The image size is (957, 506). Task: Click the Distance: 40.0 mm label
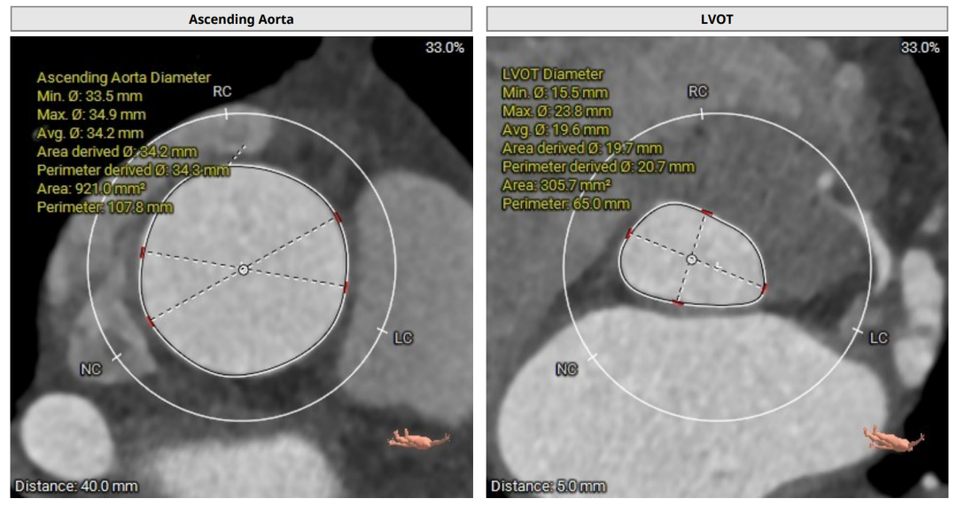click(x=76, y=487)
